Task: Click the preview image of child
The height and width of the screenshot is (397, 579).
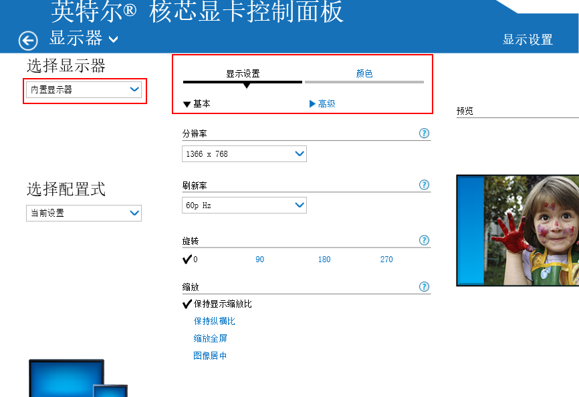Action: tap(517, 230)
